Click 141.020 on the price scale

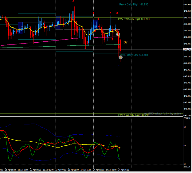pos(187,63)
